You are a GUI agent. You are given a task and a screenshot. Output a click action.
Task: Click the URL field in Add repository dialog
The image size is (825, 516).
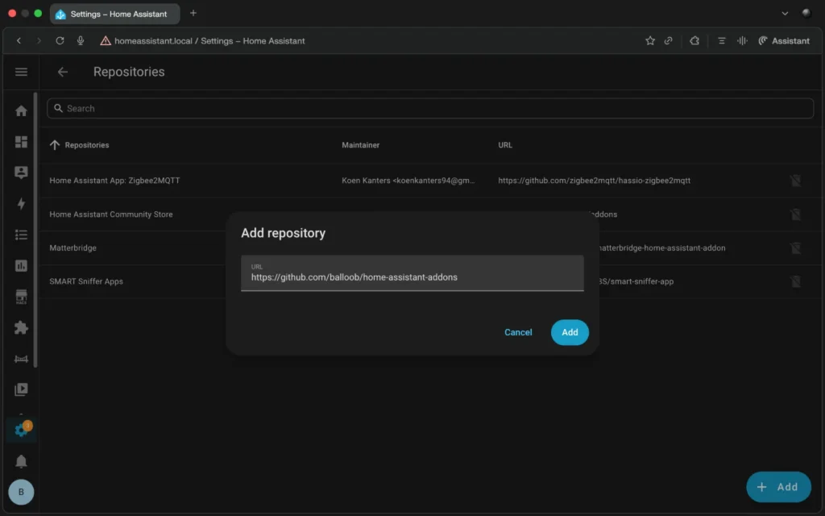(x=412, y=273)
